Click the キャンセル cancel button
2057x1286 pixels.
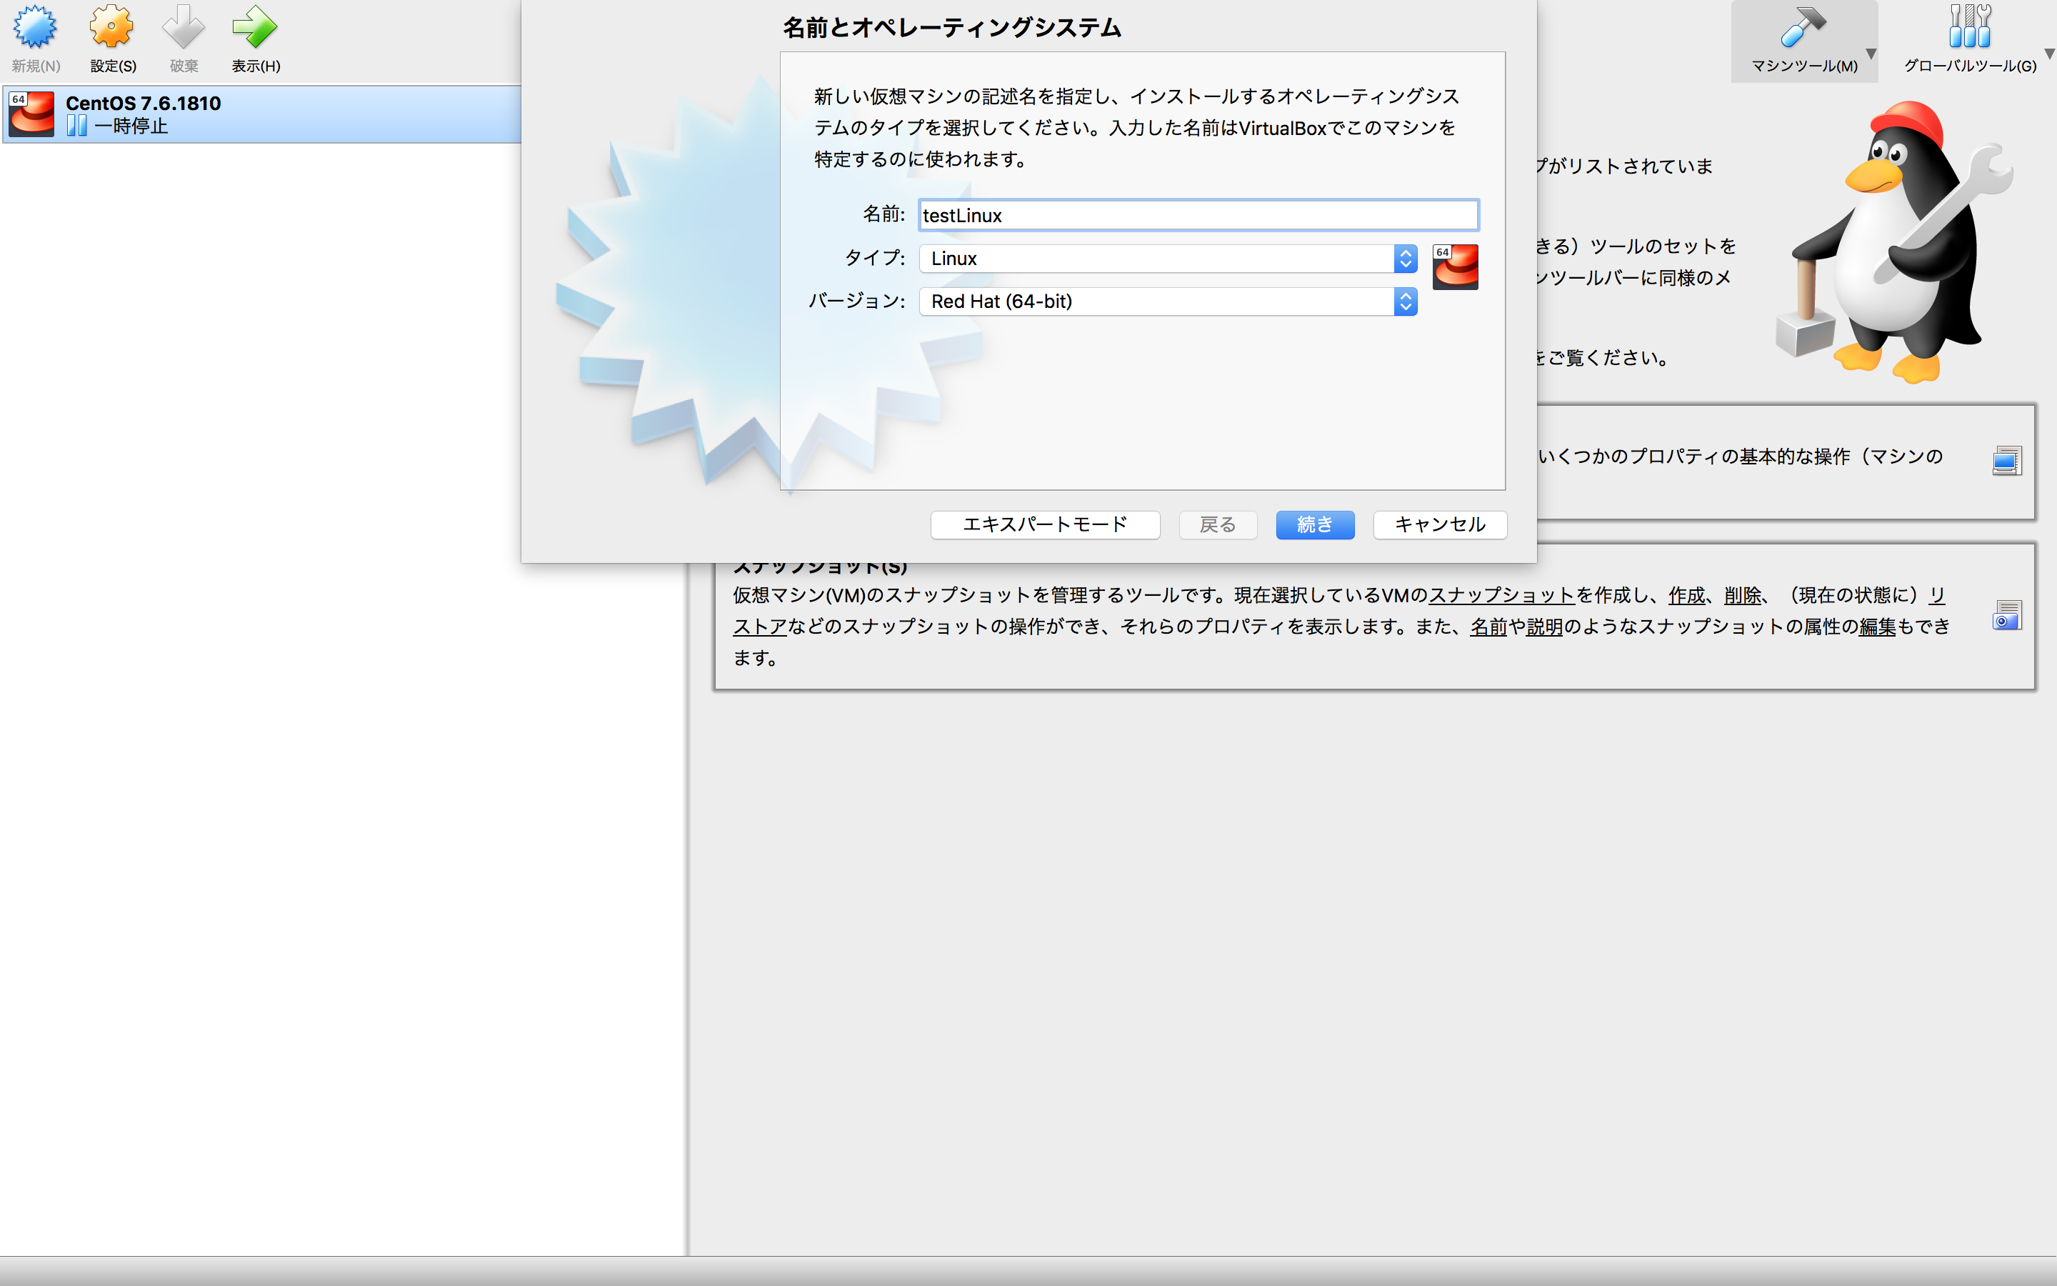click(1440, 525)
